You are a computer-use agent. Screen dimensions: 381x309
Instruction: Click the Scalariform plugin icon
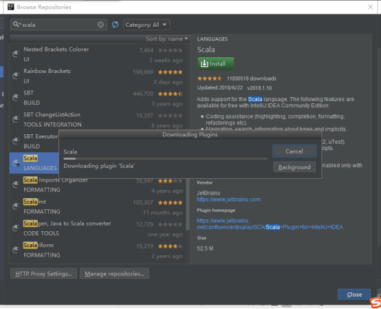click(16, 250)
